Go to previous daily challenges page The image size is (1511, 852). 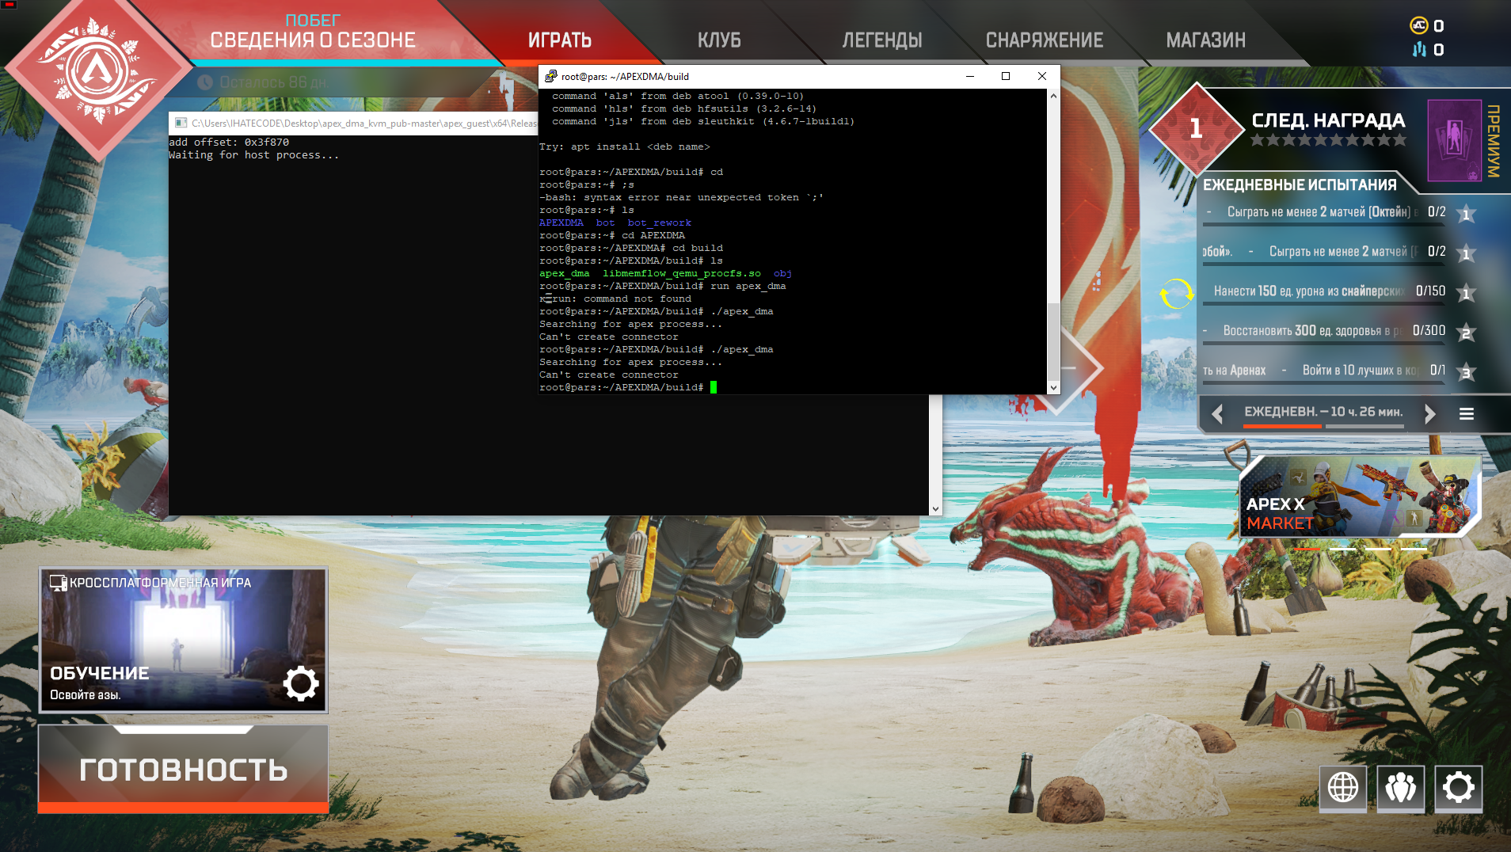[x=1217, y=413]
